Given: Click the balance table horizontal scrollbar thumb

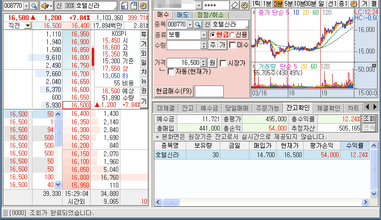Looking at the screenshot, I should click(171, 202).
